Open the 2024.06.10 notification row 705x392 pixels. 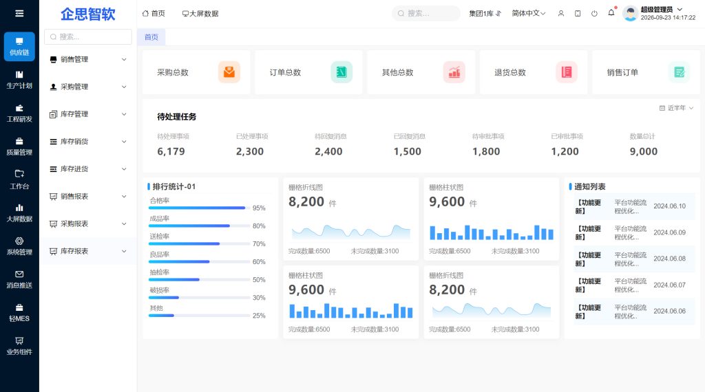(634, 206)
